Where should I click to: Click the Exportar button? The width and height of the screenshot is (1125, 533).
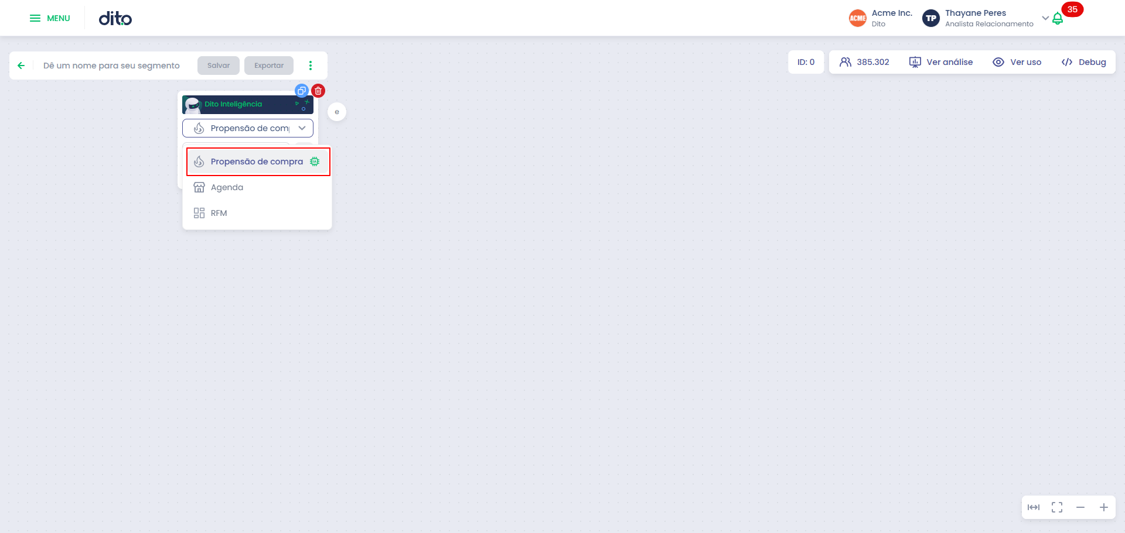pyautogui.click(x=269, y=66)
